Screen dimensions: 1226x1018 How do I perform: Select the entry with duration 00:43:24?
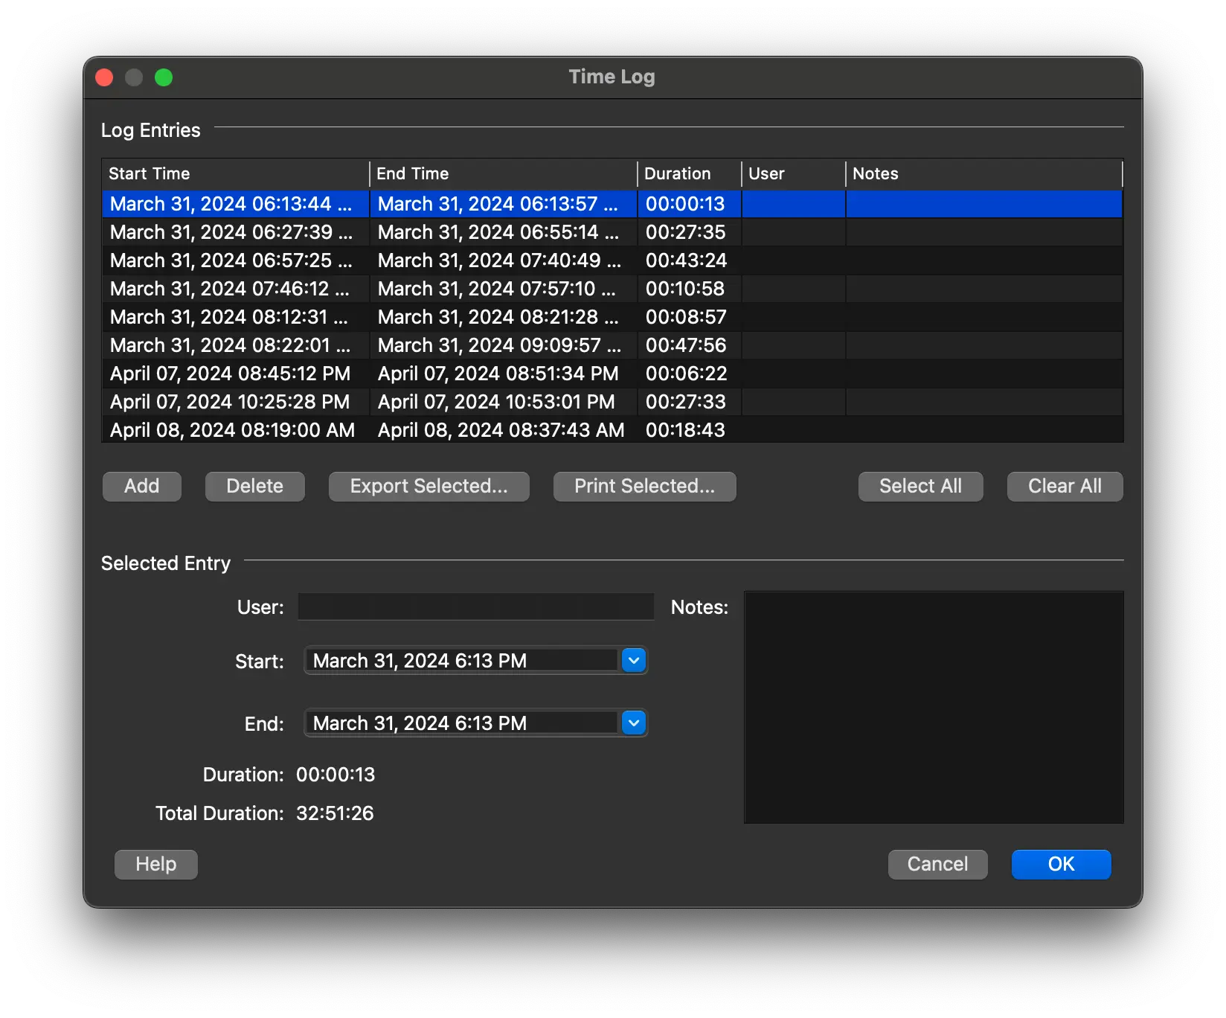686,260
